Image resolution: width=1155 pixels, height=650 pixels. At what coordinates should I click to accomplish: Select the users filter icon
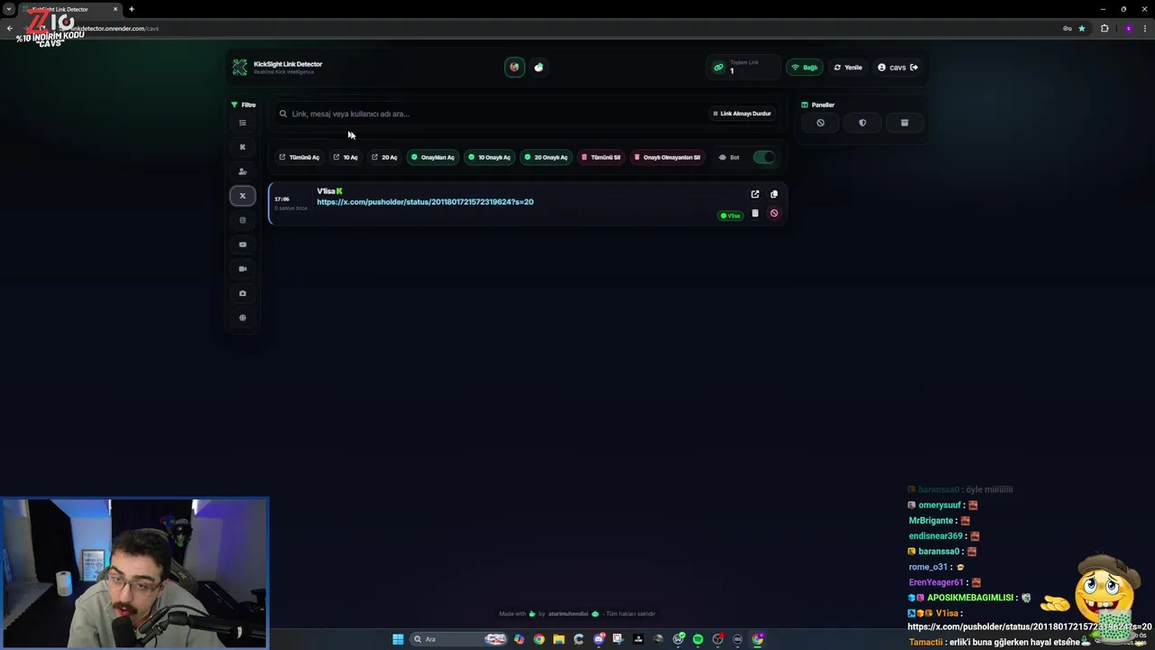click(242, 172)
